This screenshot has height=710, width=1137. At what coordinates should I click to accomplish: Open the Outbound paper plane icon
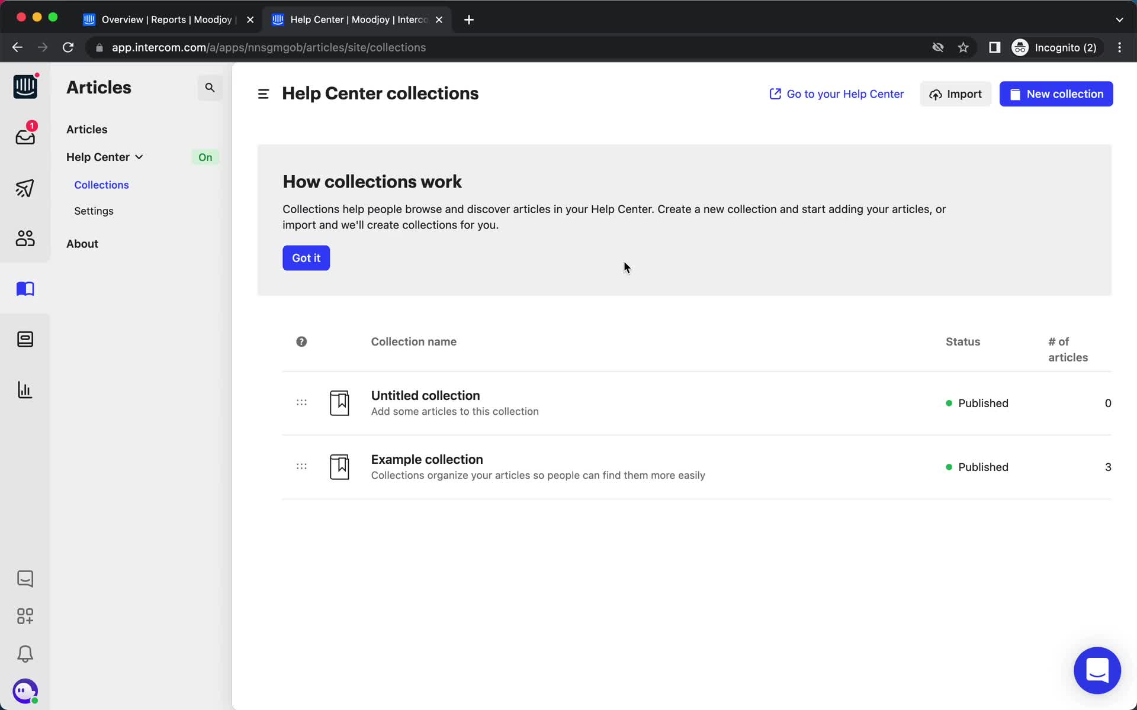(25, 188)
